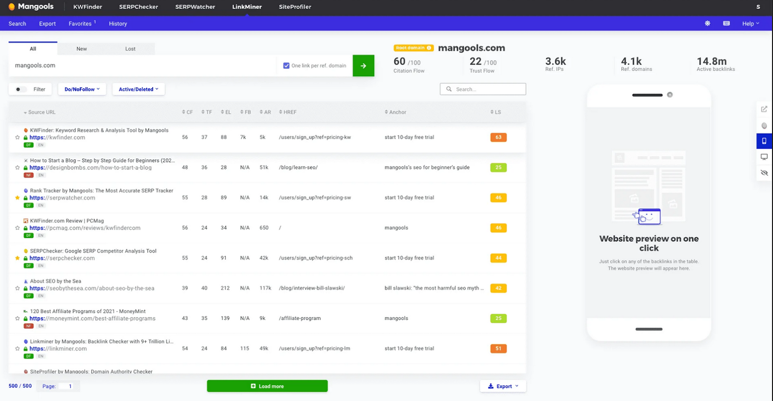The image size is (773, 401).
Task: Switch to KWFinder tool
Action: point(87,7)
